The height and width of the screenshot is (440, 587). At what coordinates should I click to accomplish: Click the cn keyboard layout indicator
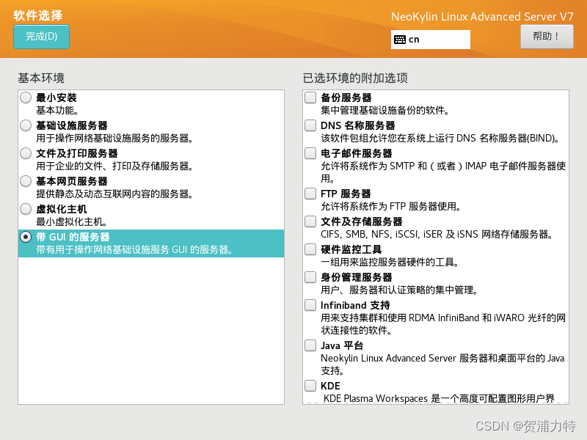tap(431, 40)
